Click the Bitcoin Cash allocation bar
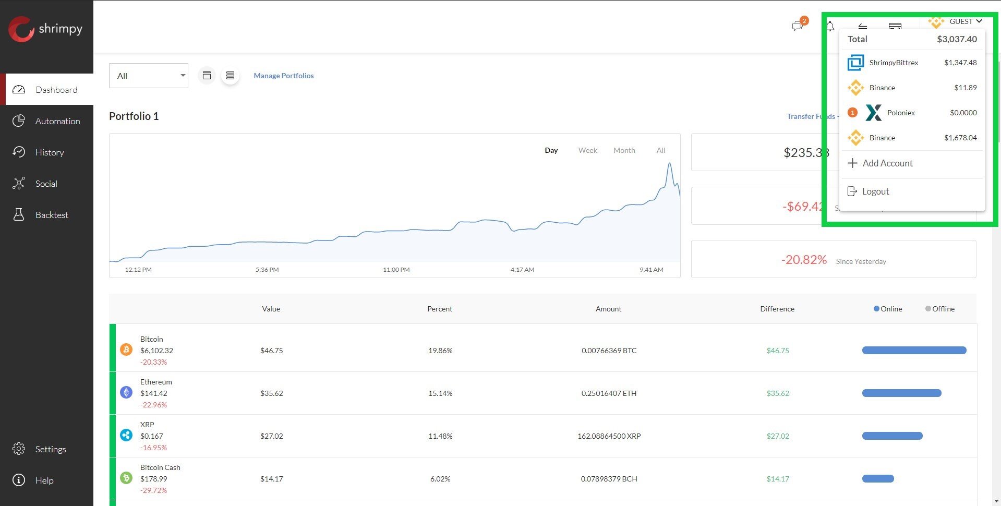The image size is (1001, 506). [x=878, y=479]
